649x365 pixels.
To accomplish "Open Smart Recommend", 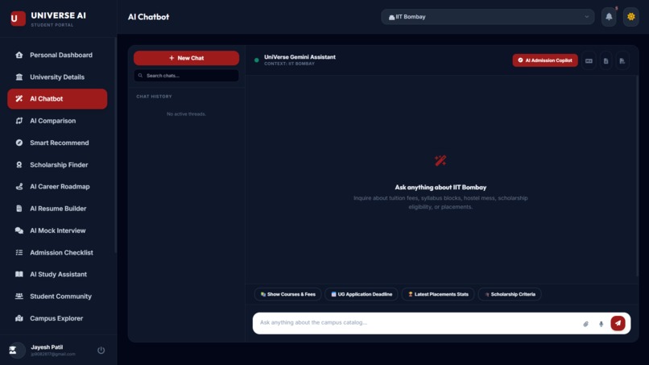I will click(x=57, y=143).
